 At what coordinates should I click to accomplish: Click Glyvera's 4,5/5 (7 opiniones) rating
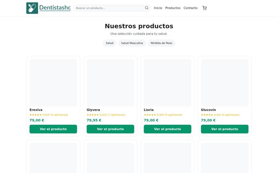(x=106, y=115)
